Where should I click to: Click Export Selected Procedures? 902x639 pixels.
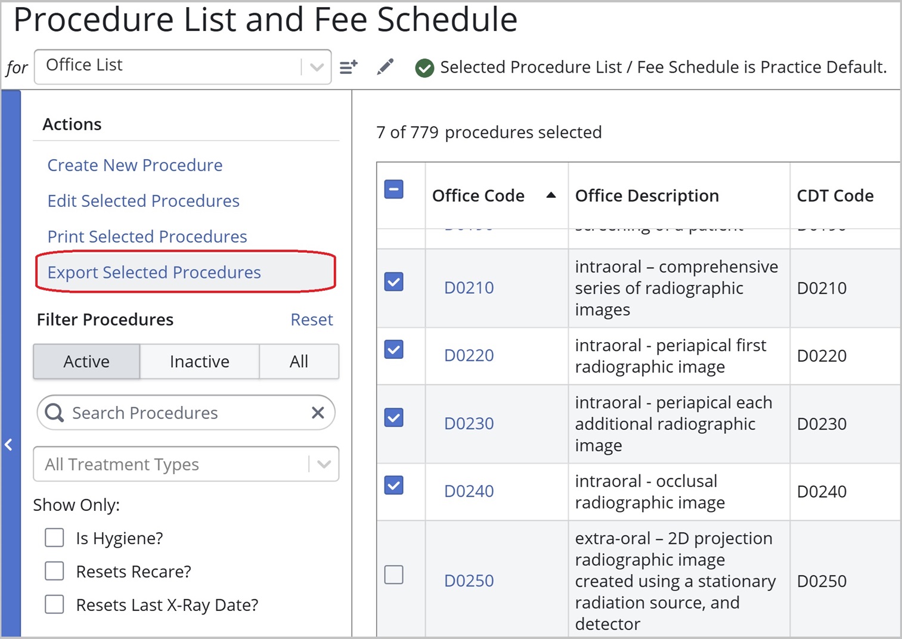154,272
